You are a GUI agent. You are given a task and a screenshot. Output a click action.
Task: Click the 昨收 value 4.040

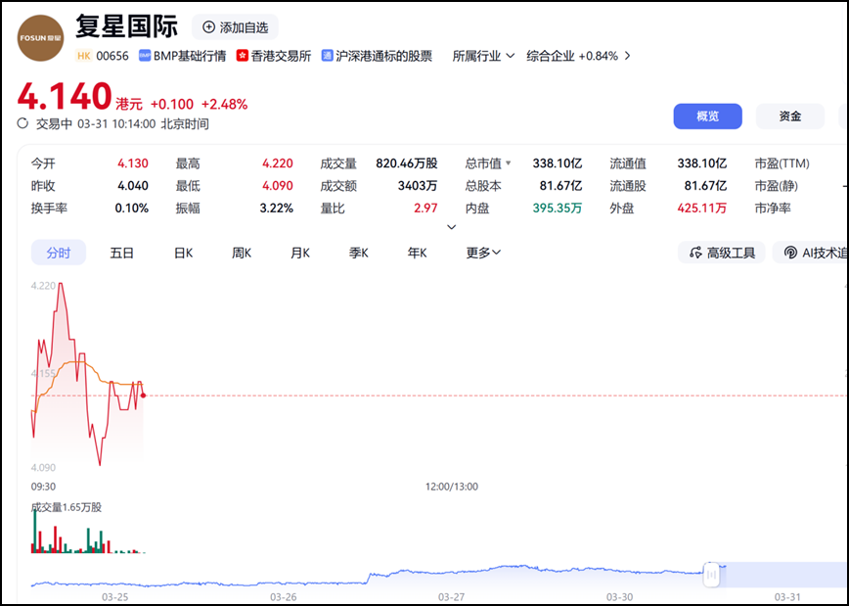pos(133,186)
